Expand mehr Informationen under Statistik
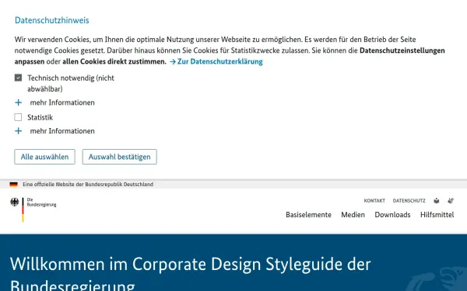This screenshot has width=467, height=291. pos(54,131)
